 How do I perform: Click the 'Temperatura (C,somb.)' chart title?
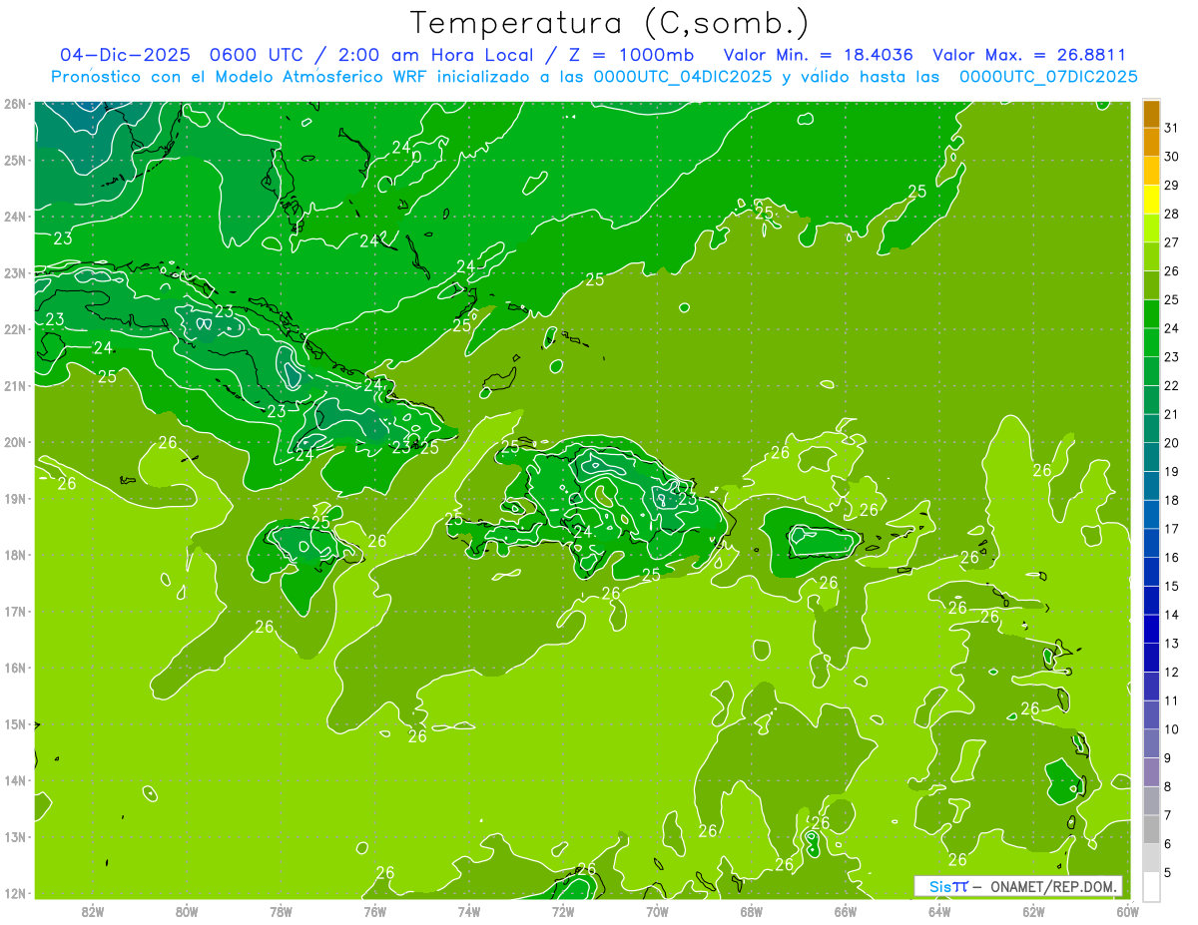pyautogui.click(x=609, y=22)
